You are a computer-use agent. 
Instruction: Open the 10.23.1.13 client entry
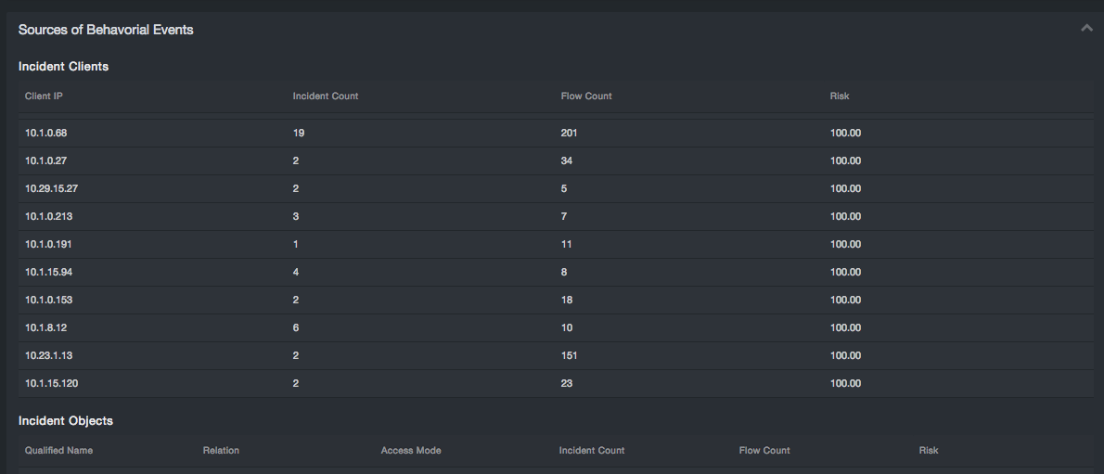(x=48, y=356)
